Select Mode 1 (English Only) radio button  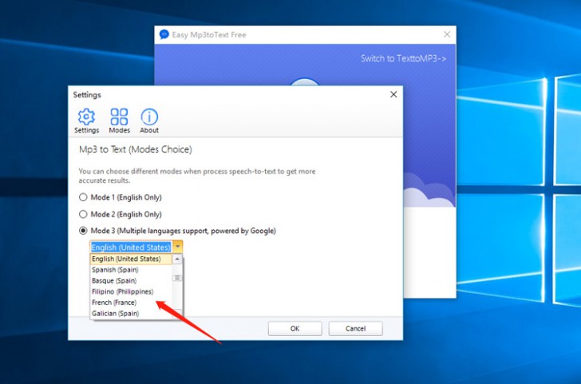tap(83, 197)
